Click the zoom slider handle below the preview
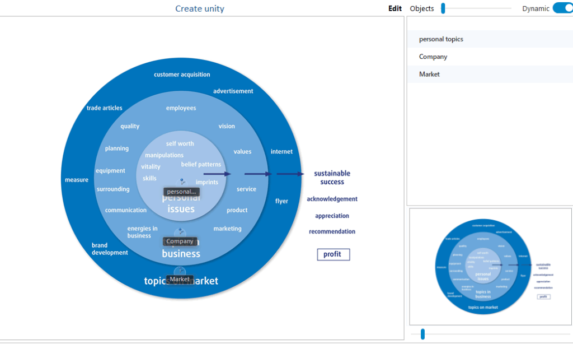 coord(422,334)
